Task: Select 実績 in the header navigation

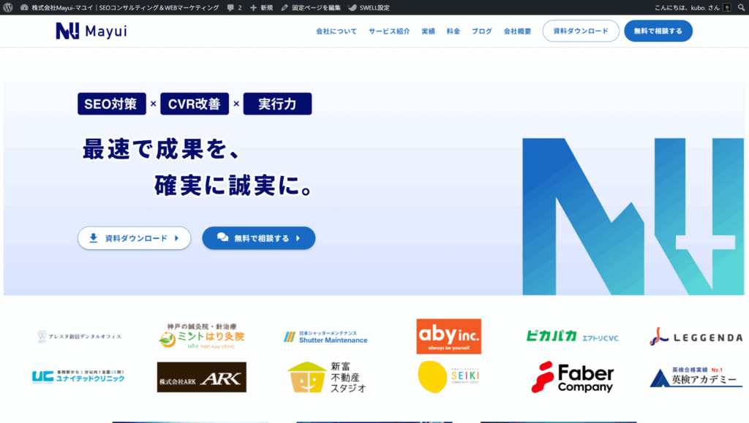Action: [428, 31]
